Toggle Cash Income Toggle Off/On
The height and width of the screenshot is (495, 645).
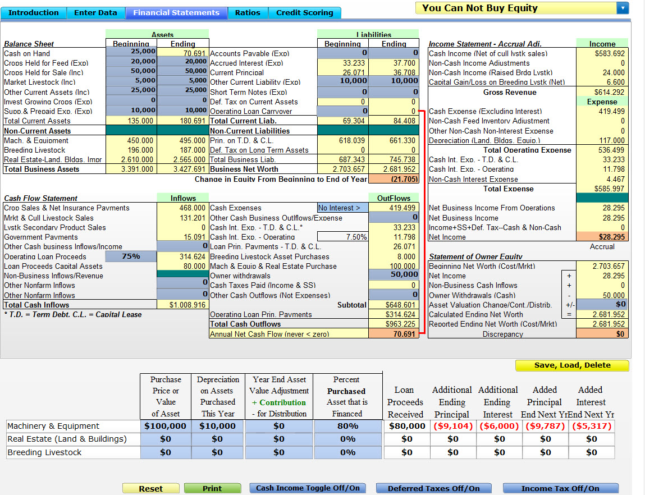[x=308, y=488]
